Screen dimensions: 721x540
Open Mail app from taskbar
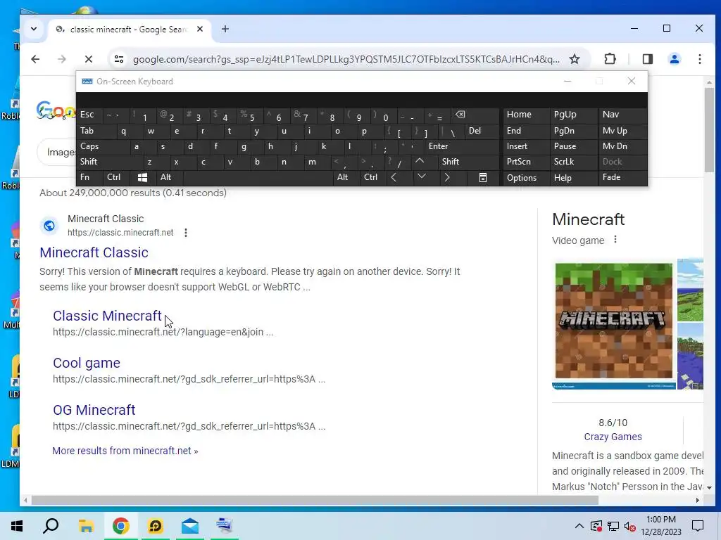[190, 526]
